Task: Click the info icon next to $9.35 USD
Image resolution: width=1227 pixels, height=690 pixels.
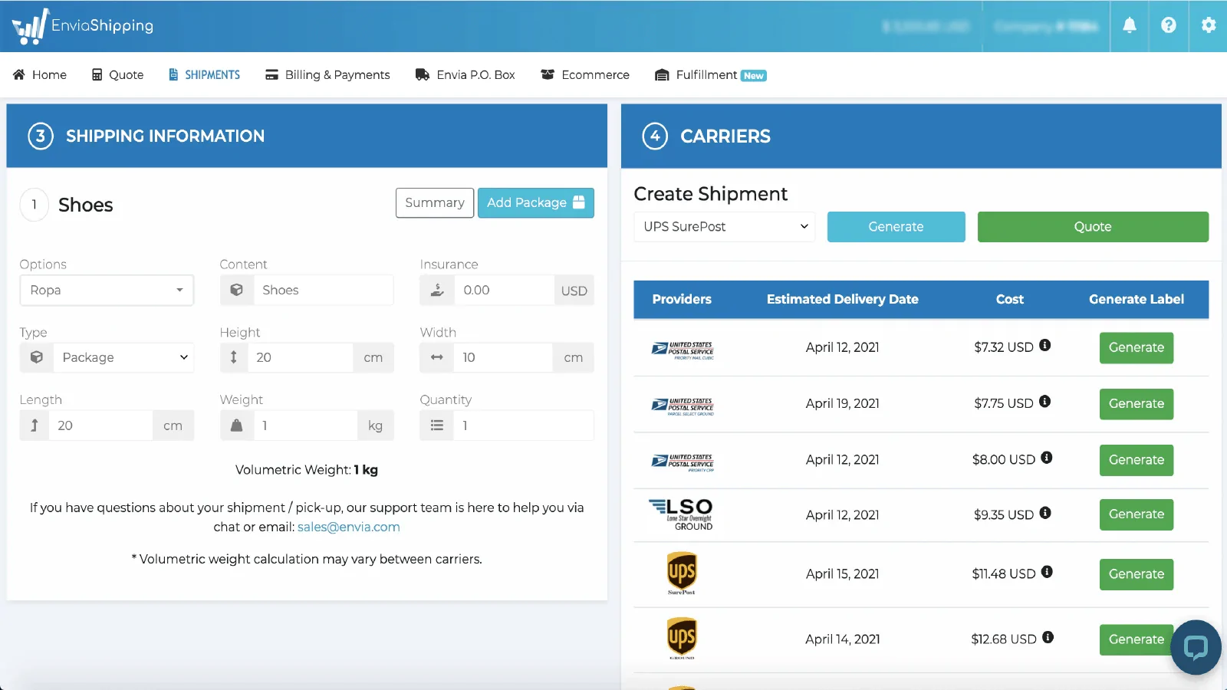Action: click(x=1045, y=513)
